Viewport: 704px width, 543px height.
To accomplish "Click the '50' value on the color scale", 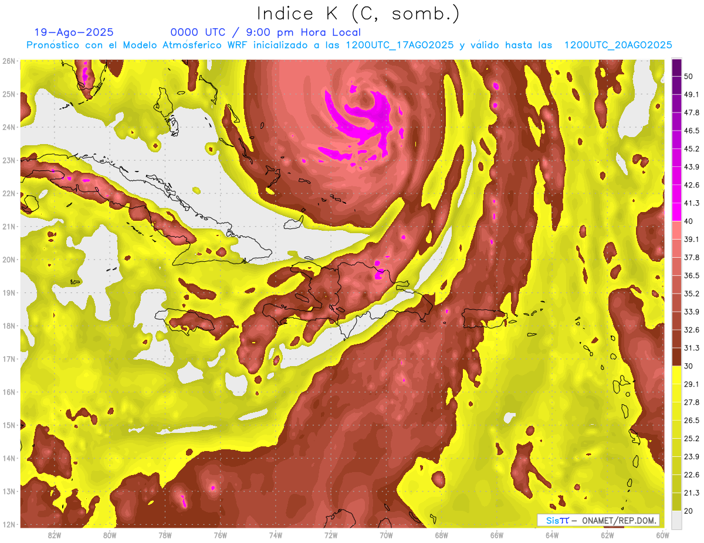I will pyautogui.click(x=689, y=76).
